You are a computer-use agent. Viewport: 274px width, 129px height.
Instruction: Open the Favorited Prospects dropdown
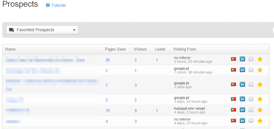tap(42, 30)
